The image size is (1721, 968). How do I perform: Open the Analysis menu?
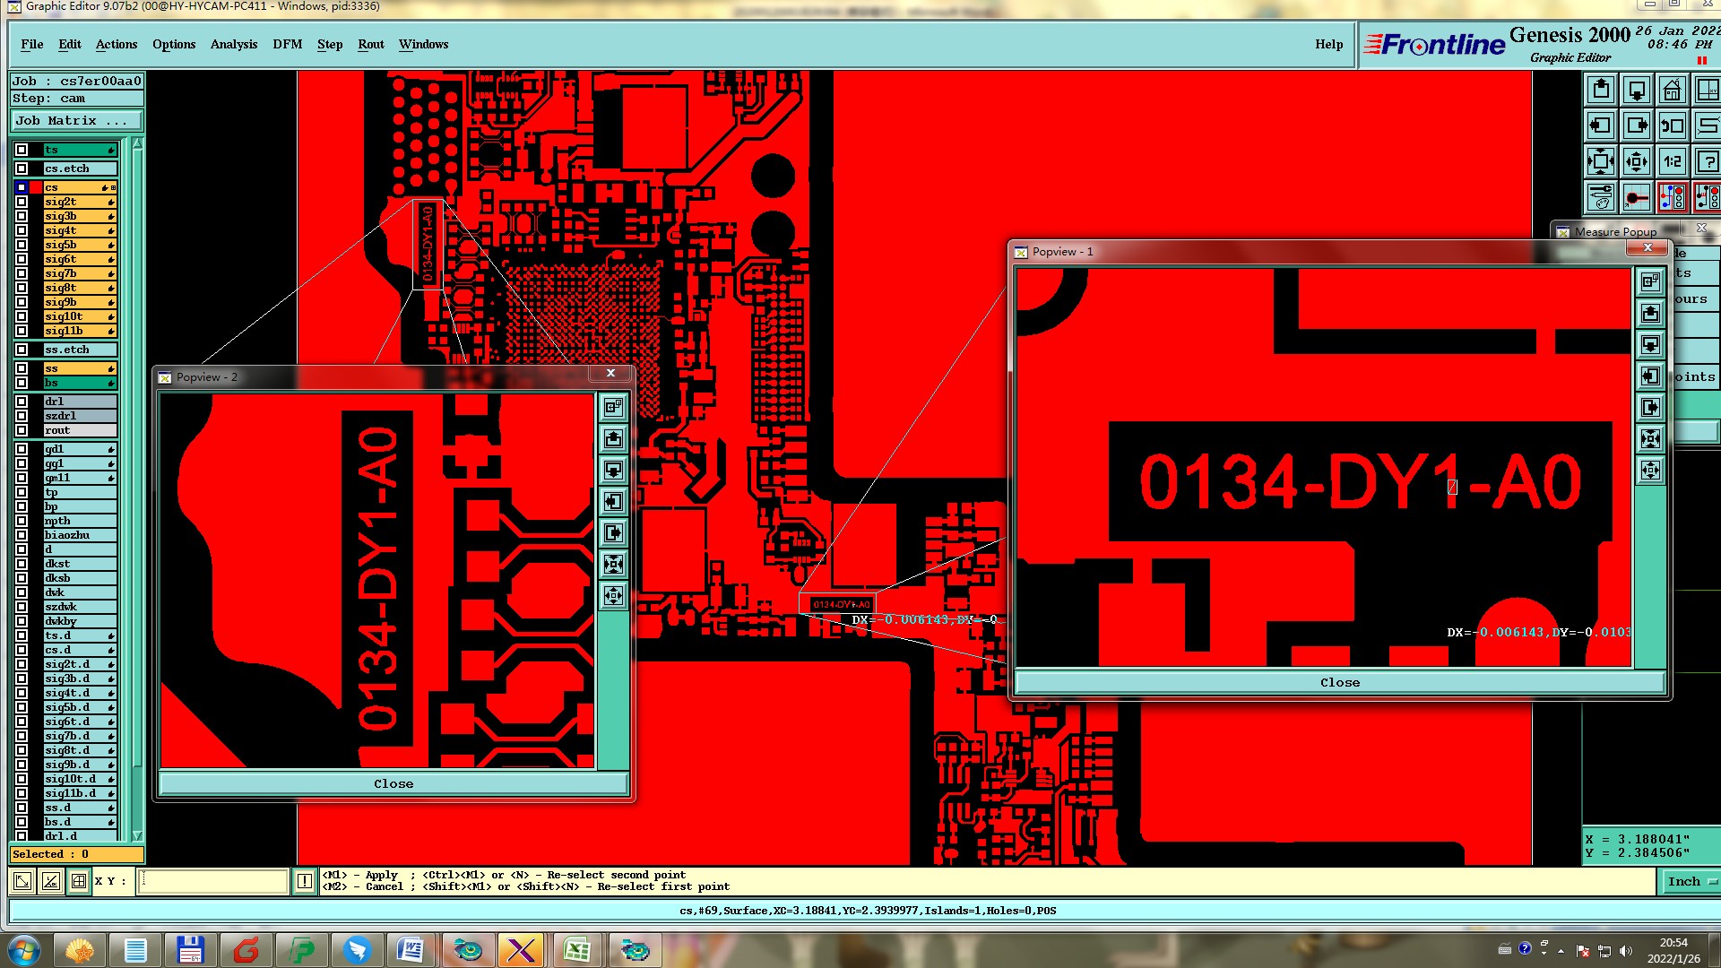pos(233,44)
